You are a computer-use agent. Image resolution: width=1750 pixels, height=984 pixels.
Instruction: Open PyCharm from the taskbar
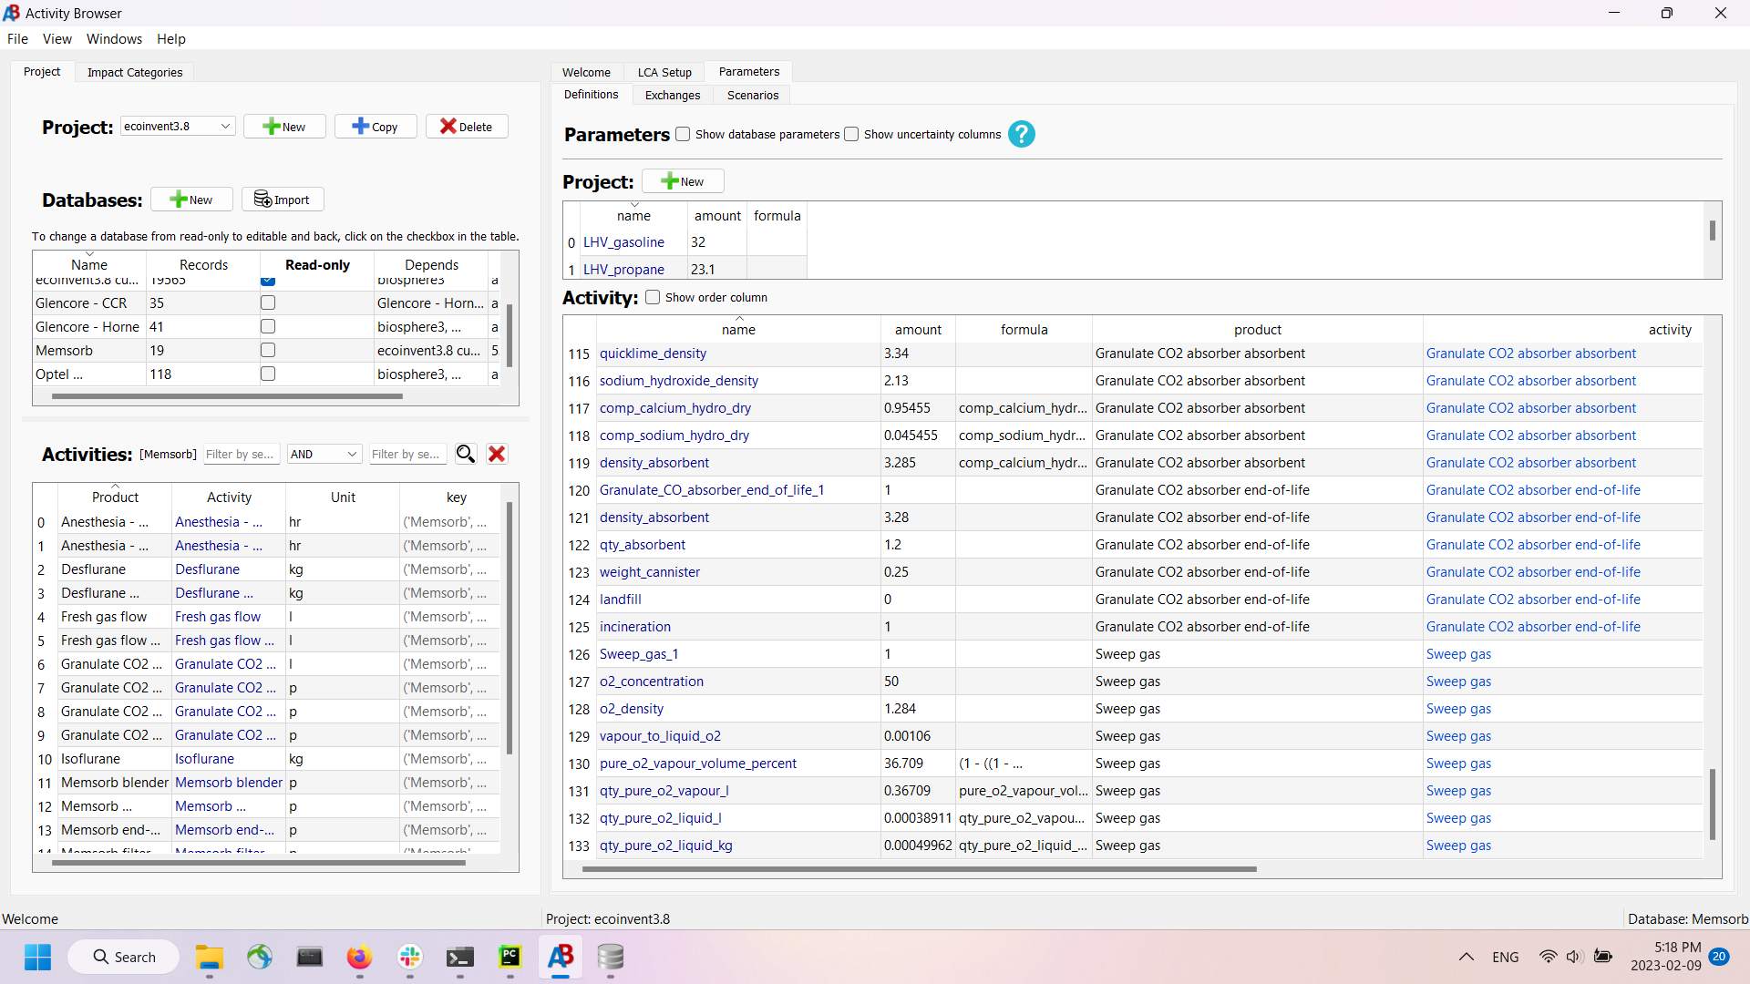[510, 958]
